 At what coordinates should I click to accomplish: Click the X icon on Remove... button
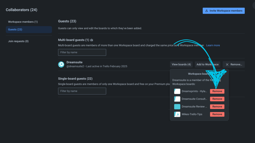[x=227, y=65]
